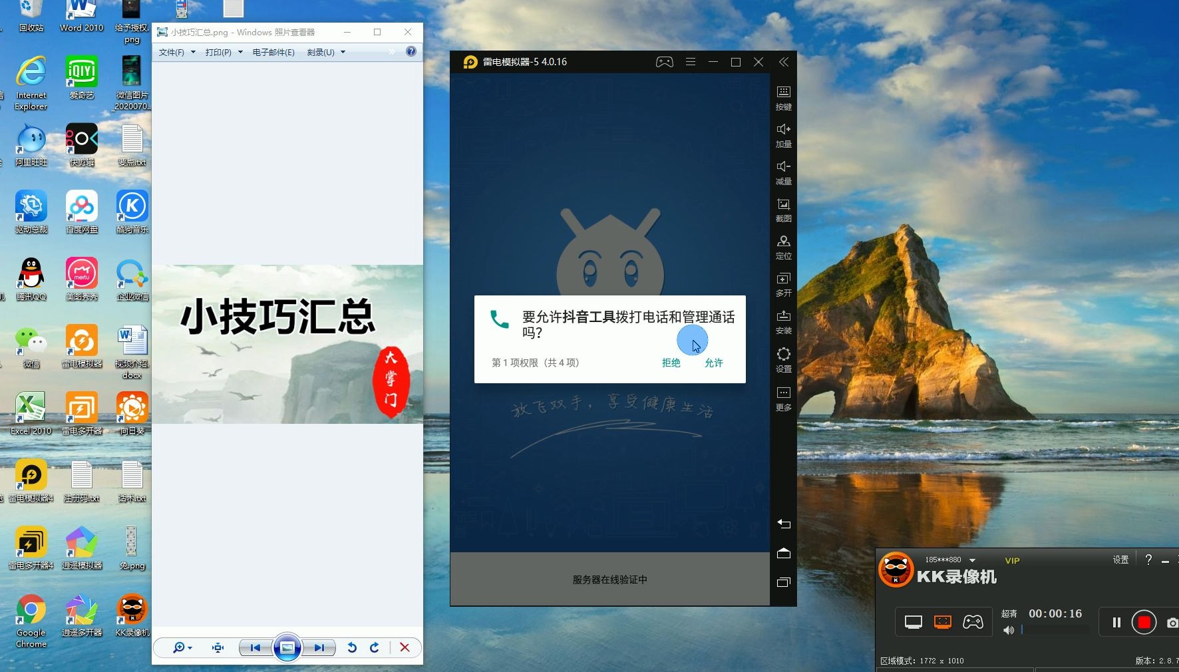Open the KK录像机 account dropdown arrow

pyautogui.click(x=972, y=560)
